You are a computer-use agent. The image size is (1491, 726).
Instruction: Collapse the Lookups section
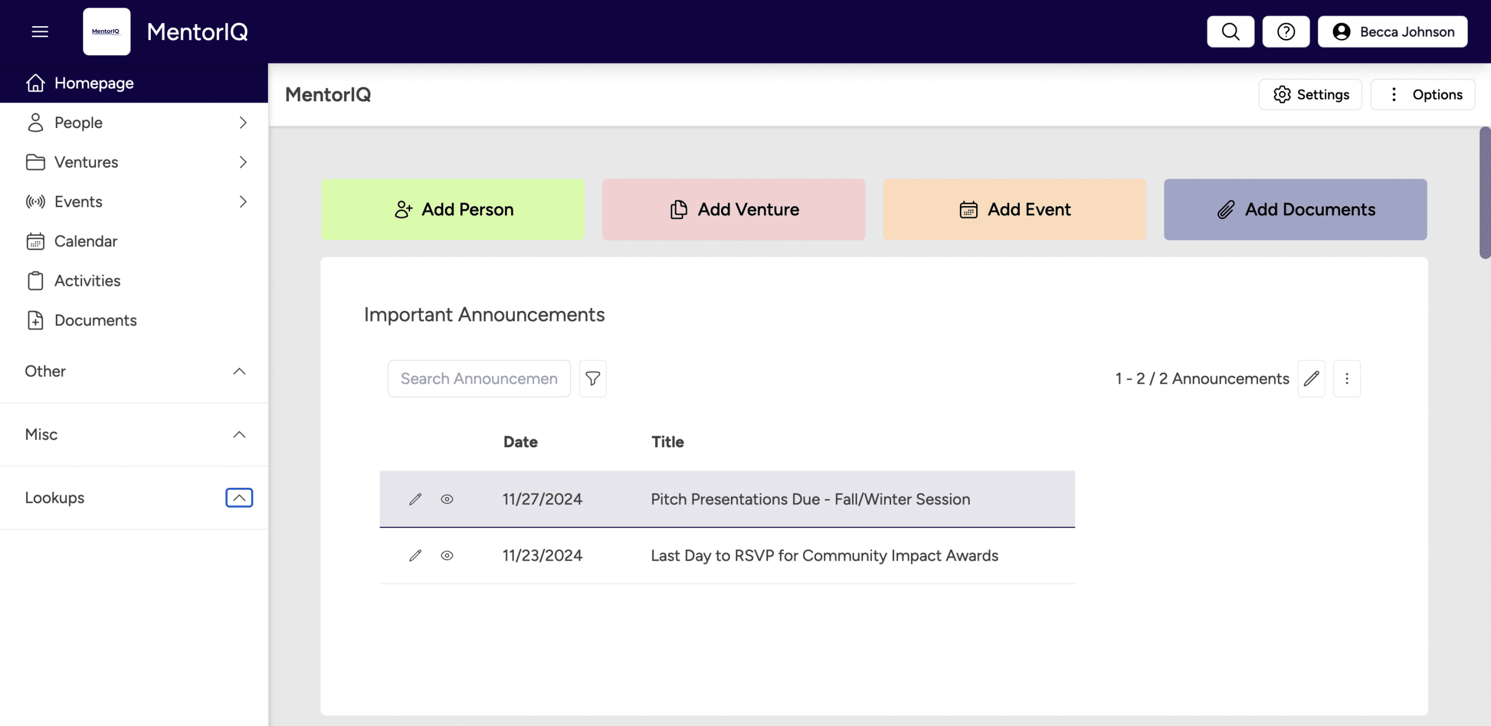click(x=239, y=498)
